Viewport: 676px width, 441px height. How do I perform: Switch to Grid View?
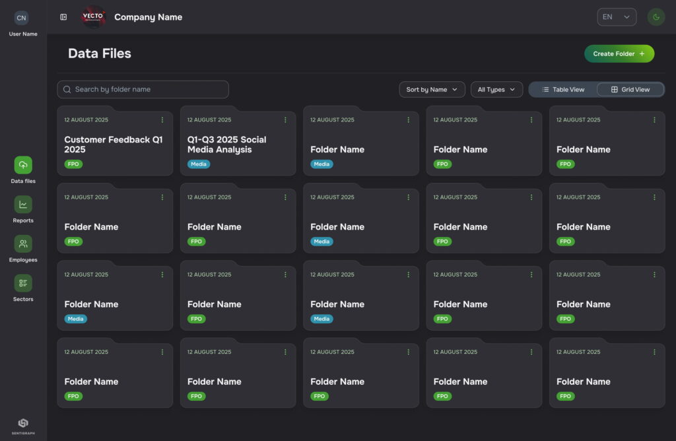tap(630, 90)
